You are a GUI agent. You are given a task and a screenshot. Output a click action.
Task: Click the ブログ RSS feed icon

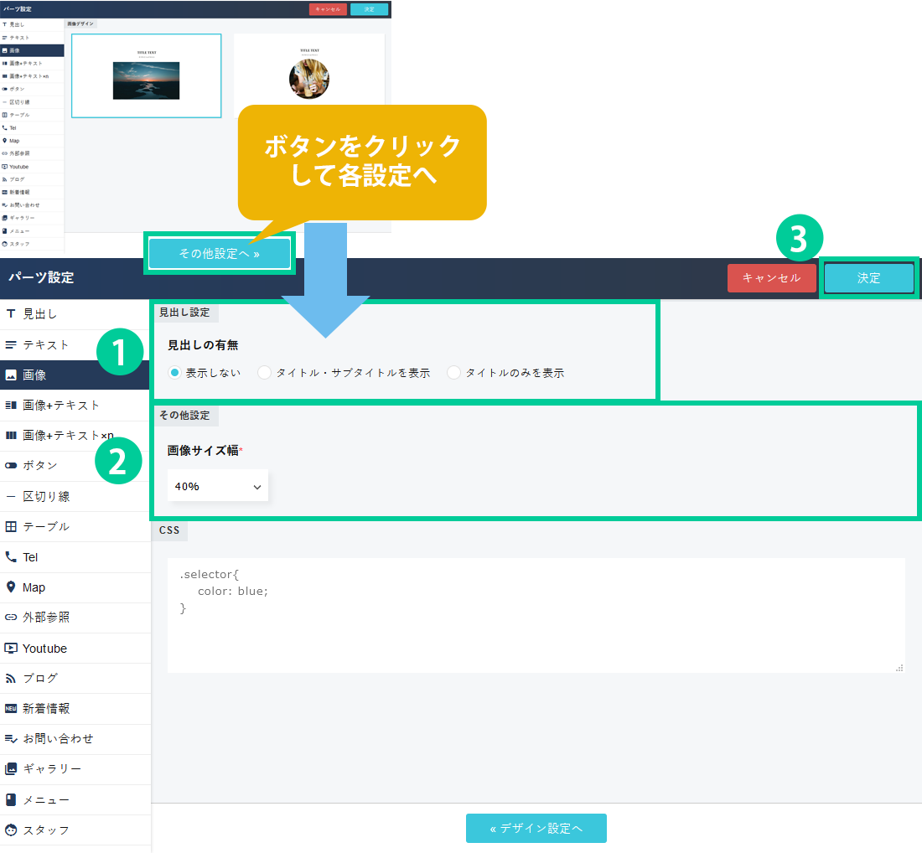pyautogui.click(x=11, y=679)
